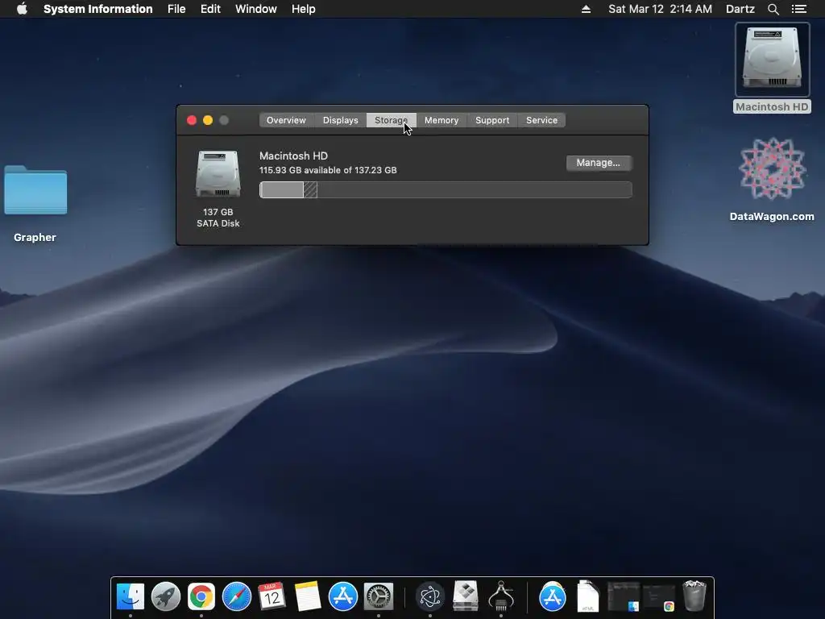Switch to the Memory tab
The width and height of the screenshot is (825, 619).
[442, 120]
